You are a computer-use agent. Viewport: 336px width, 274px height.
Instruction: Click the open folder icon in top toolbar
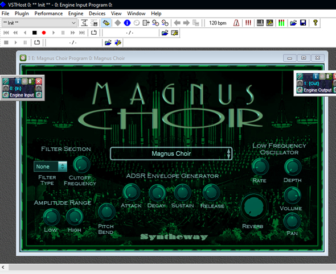293,23
